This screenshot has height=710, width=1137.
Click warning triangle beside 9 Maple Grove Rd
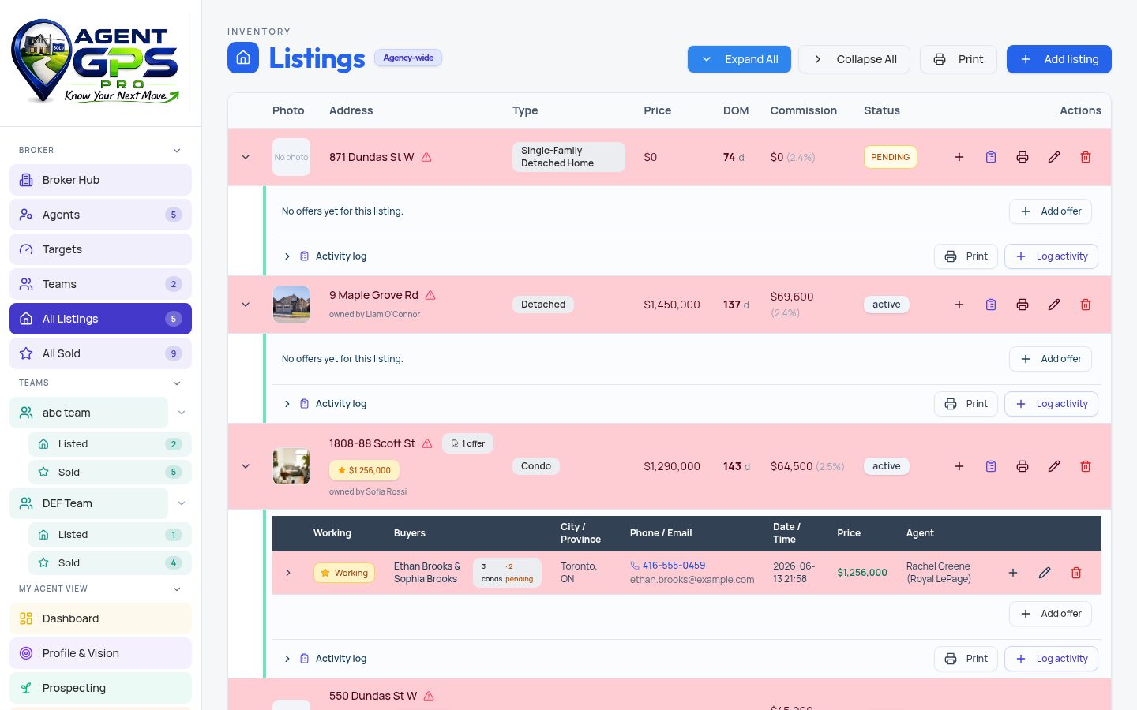(x=430, y=295)
